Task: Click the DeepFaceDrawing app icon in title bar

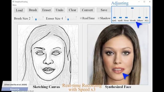Action: click(13, 2)
